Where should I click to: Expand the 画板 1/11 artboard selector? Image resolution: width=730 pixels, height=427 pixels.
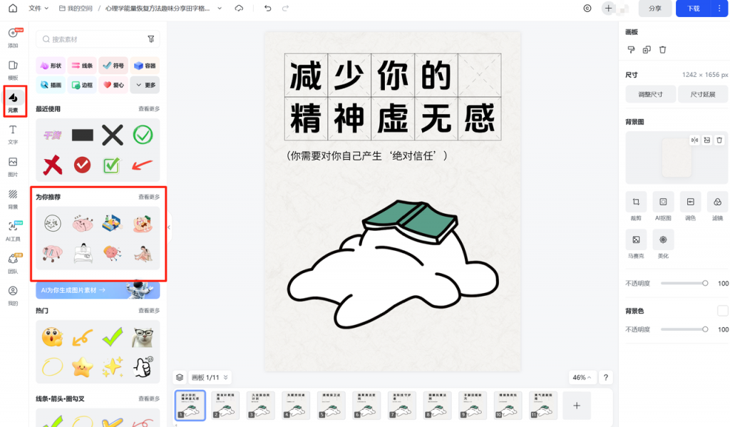click(x=210, y=378)
